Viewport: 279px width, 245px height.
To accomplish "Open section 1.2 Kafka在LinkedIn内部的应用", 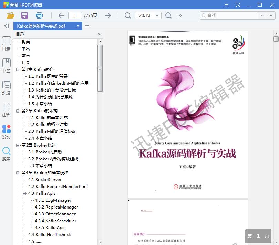I will [x=58, y=83].
